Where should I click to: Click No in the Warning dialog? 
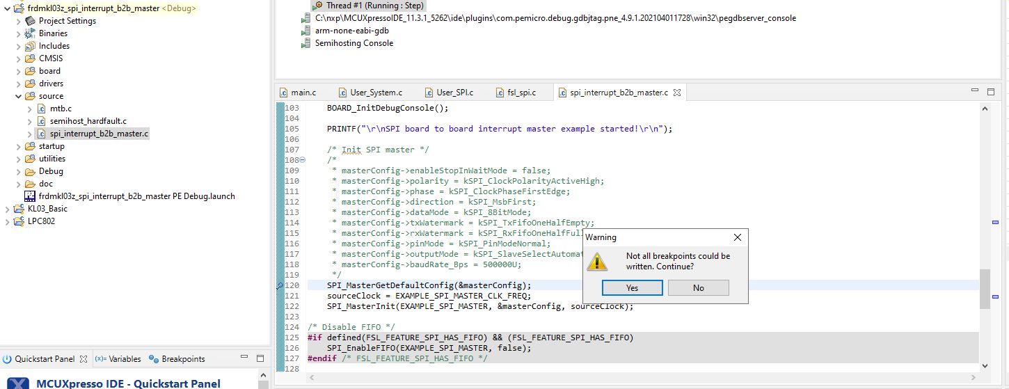(698, 287)
